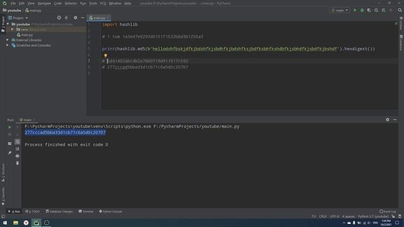Open the Edit menu

[x=21, y=3]
